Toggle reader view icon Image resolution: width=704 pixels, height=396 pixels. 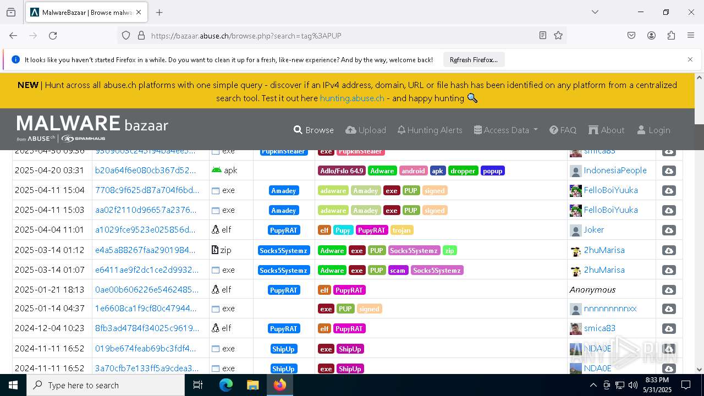[x=543, y=35]
